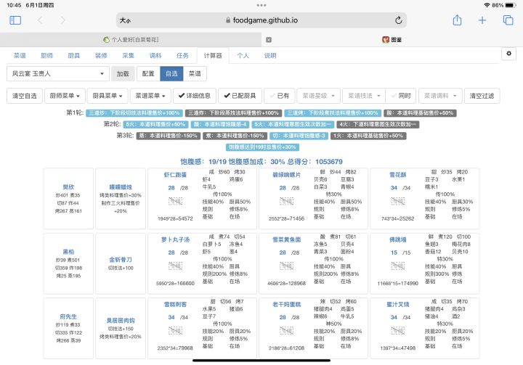The width and height of the screenshot is (523, 365).
Task: Click the 三道炒 rule tag in 第1轮
Action: pyautogui.click(x=134, y=113)
